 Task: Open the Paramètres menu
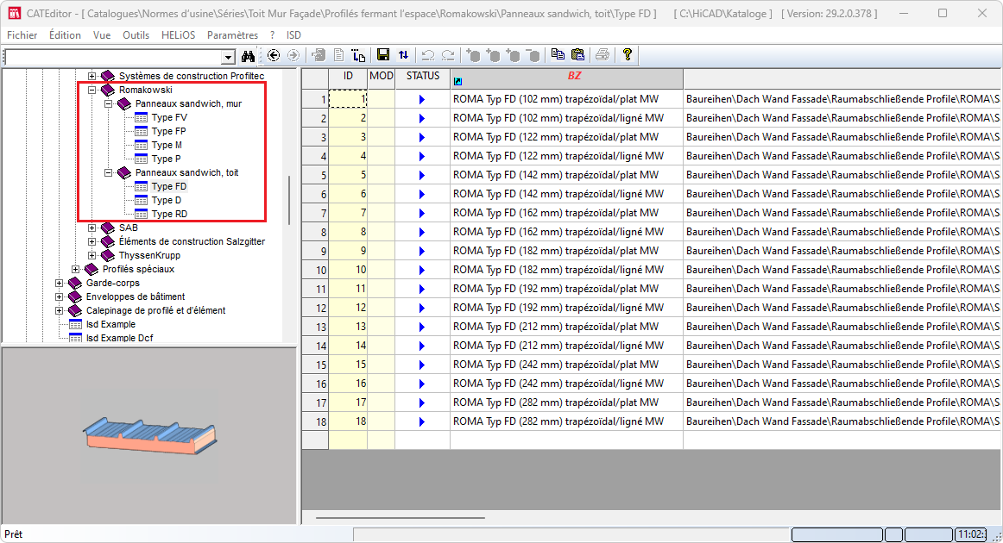232,35
